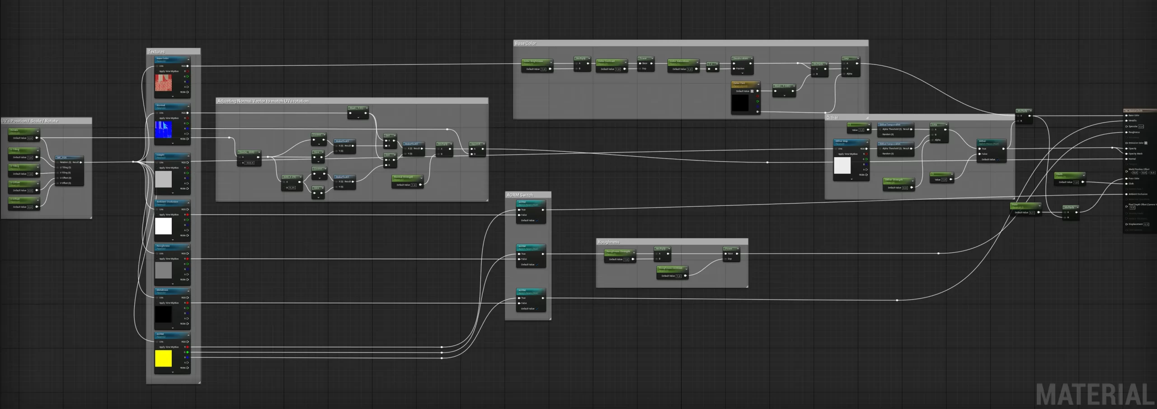This screenshot has width=1157, height=409.
Task: Click the Normal texture node's RGBA output pin
Action: [188, 139]
